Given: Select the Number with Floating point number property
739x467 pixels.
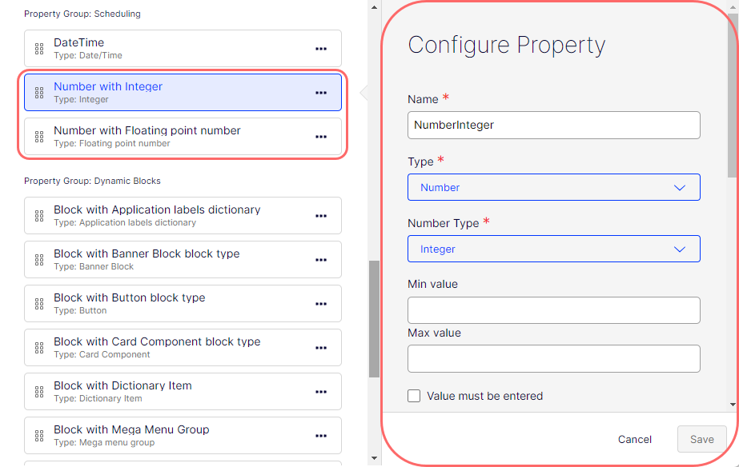Looking at the screenshot, I should (x=183, y=137).
